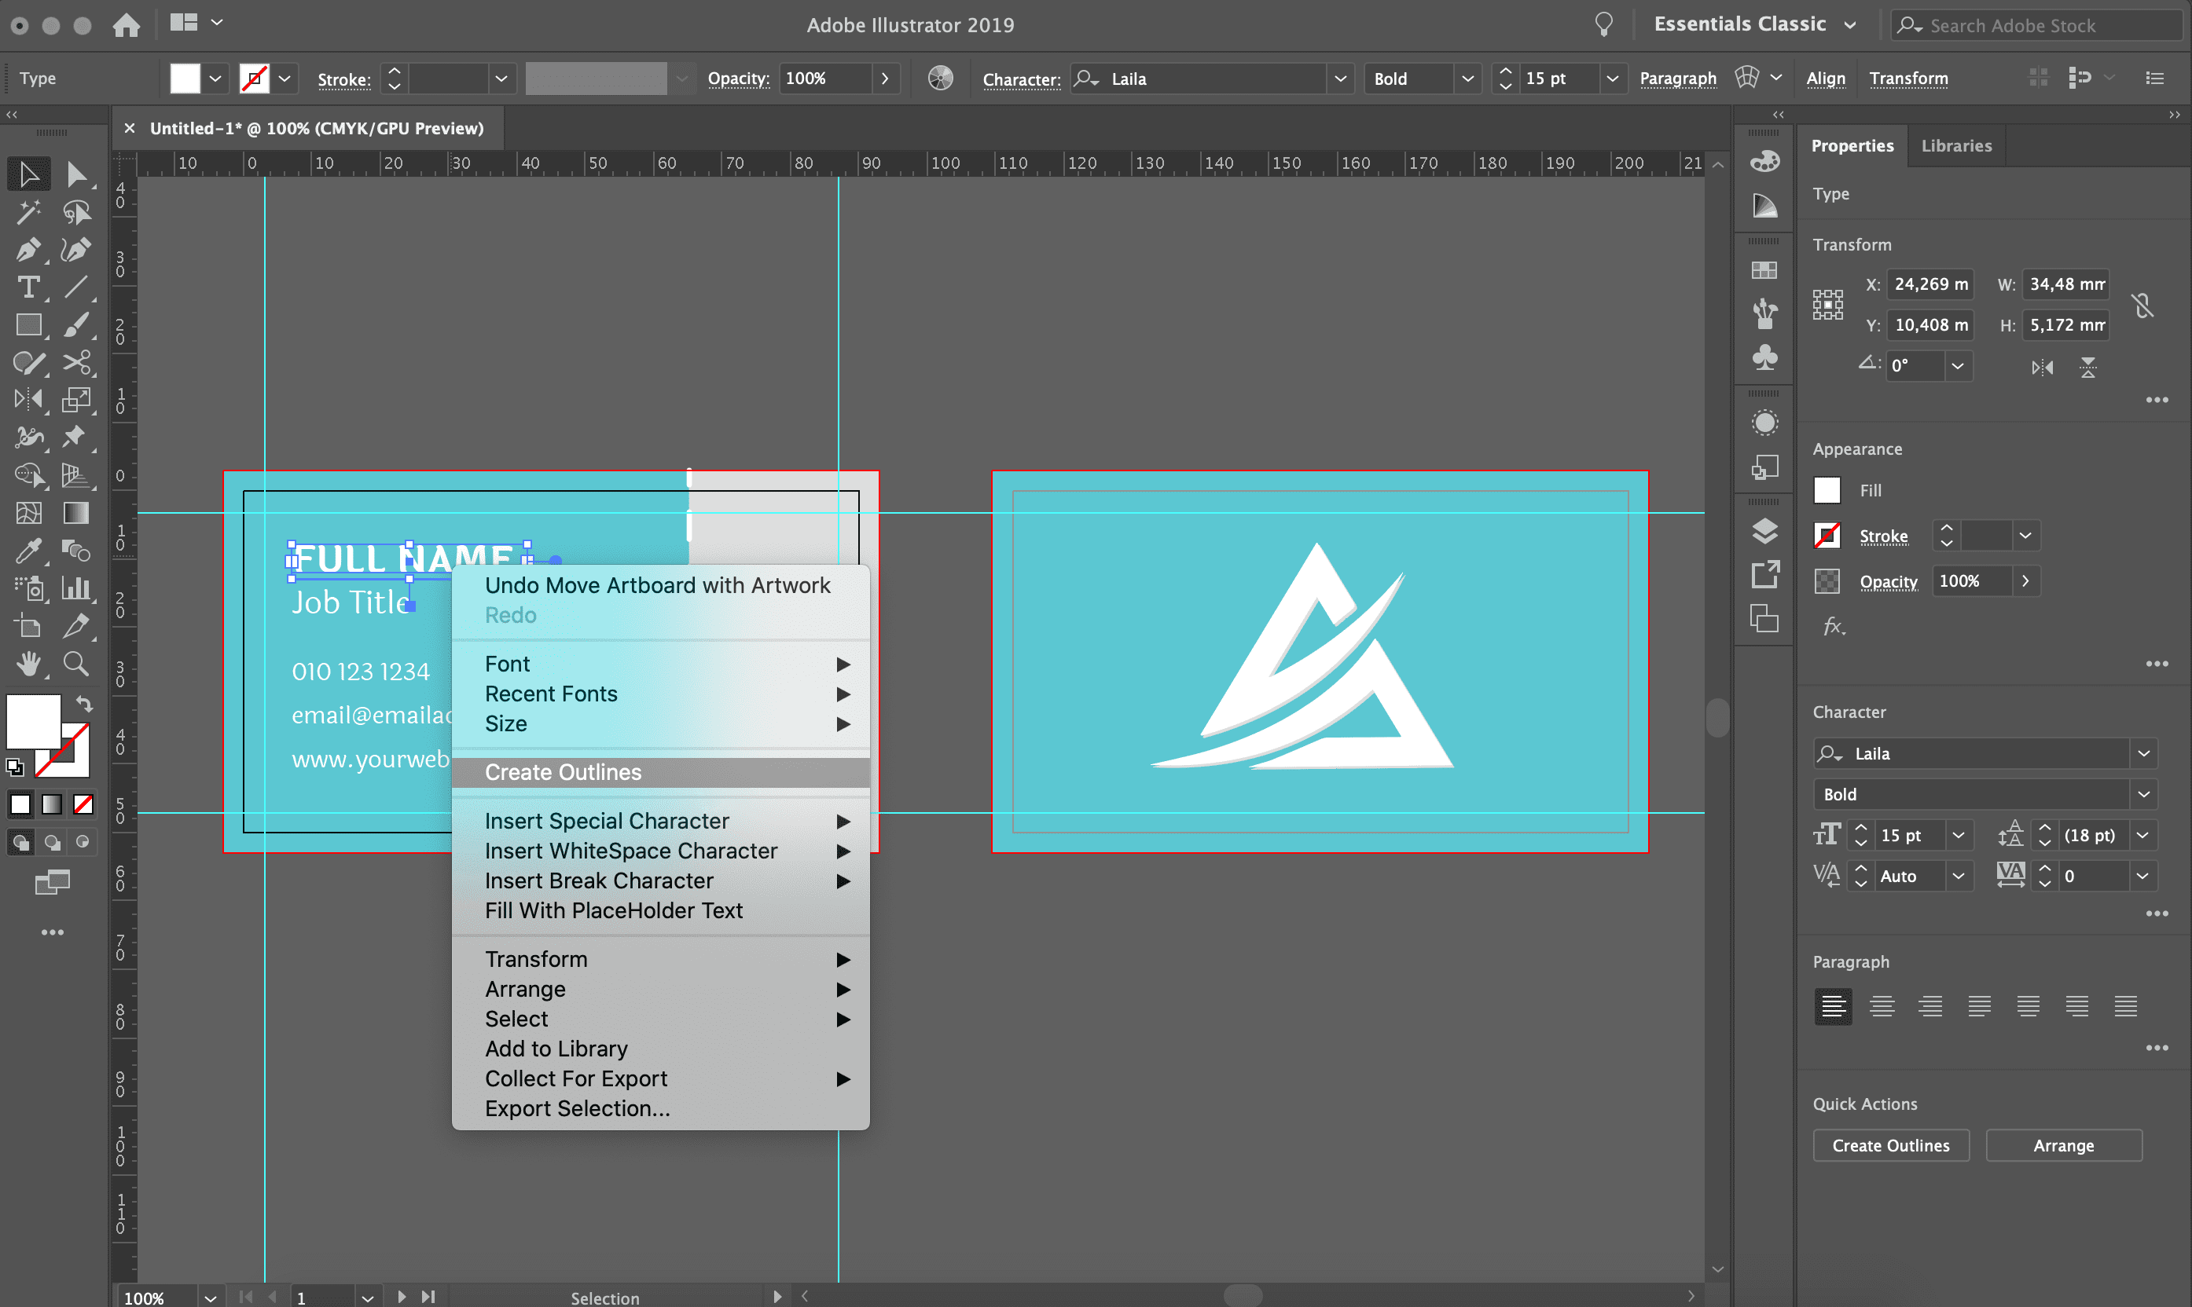The height and width of the screenshot is (1307, 2192).
Task: Click the Create Outlines quick action button
Action: (x=1891, y=1145)
